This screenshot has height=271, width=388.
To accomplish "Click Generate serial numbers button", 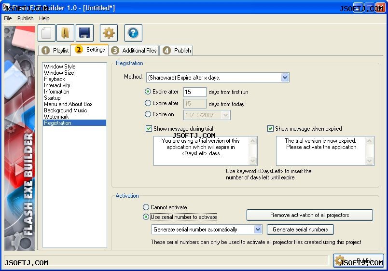I will 300,230.
